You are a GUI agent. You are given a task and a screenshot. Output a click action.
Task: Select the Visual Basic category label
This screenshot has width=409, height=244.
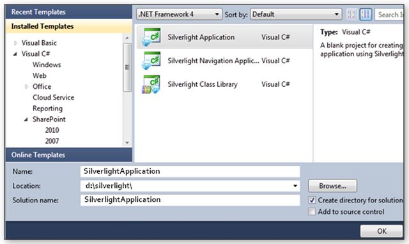pos(39,43)
